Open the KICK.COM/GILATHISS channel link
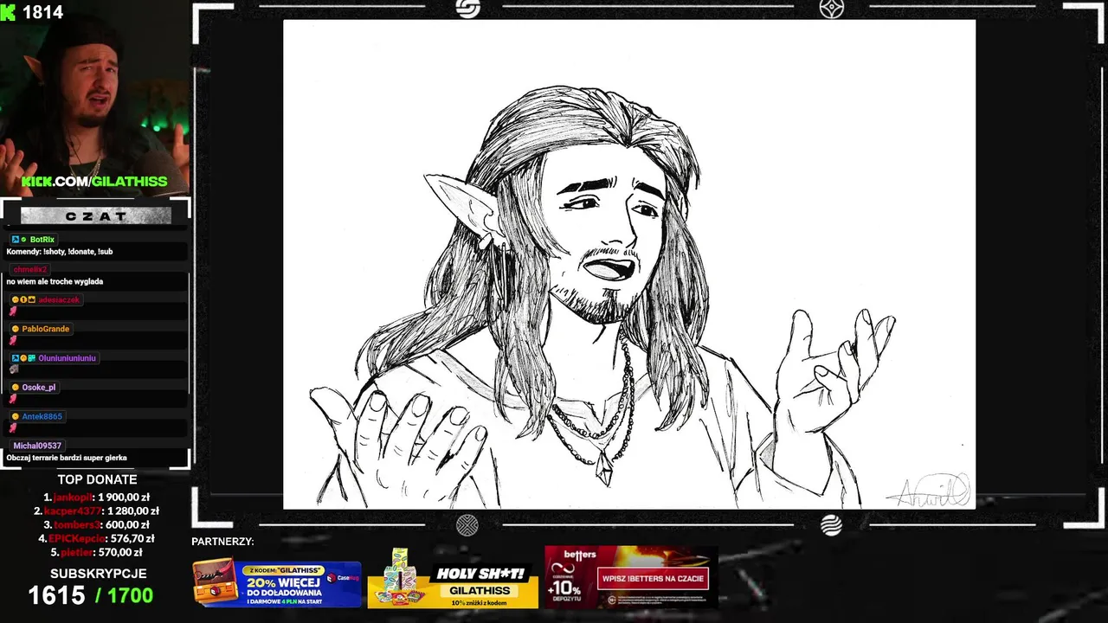 94,182
